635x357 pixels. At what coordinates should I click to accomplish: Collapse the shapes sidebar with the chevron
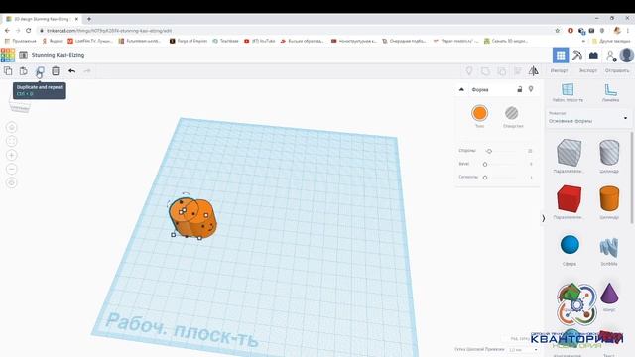tap(544, 218)
